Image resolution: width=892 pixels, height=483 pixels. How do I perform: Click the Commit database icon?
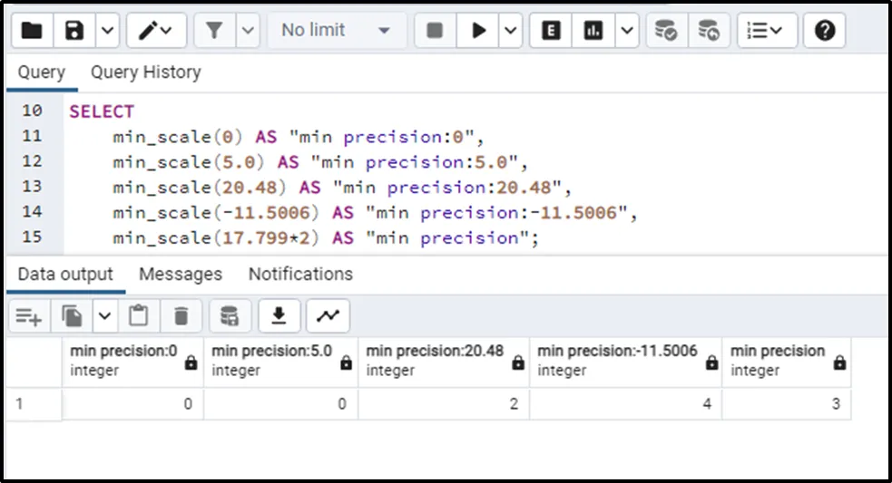(666, 31)
